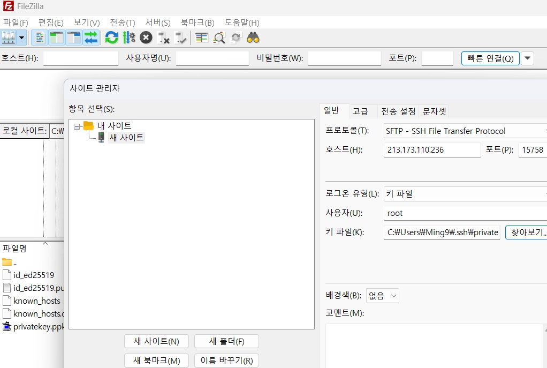Cancel the current operation with the X icon
547x368 pixels.
click(x=146, y=37)
